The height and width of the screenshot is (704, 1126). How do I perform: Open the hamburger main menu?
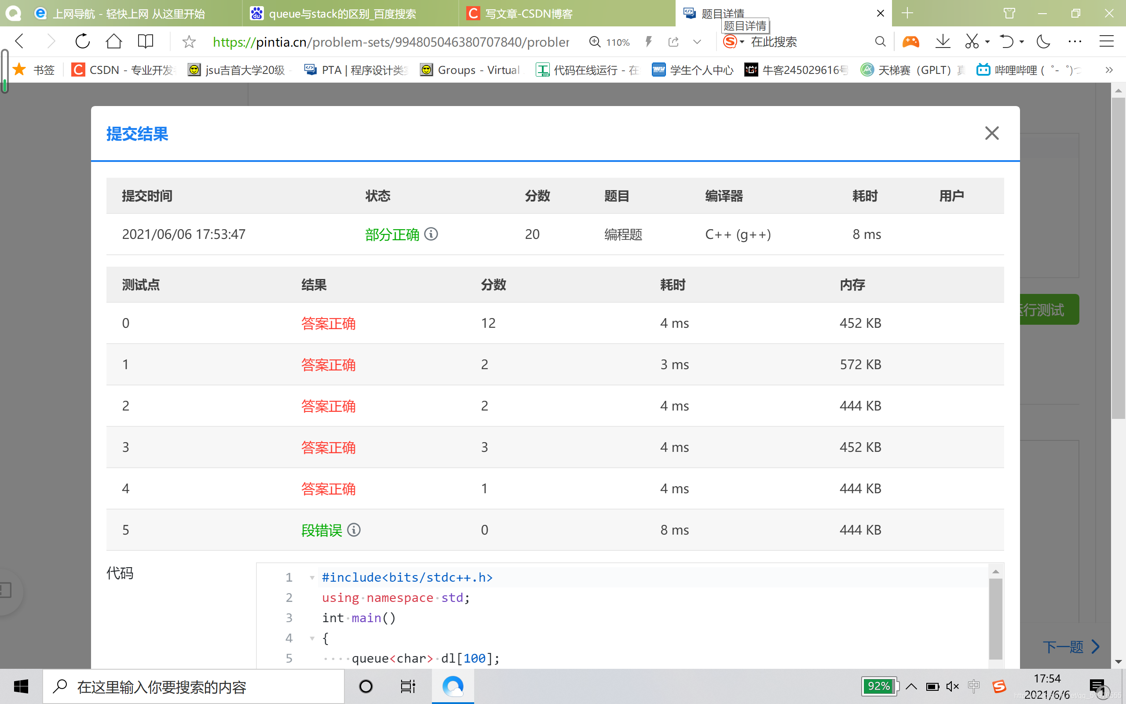tap(1107, 41)
